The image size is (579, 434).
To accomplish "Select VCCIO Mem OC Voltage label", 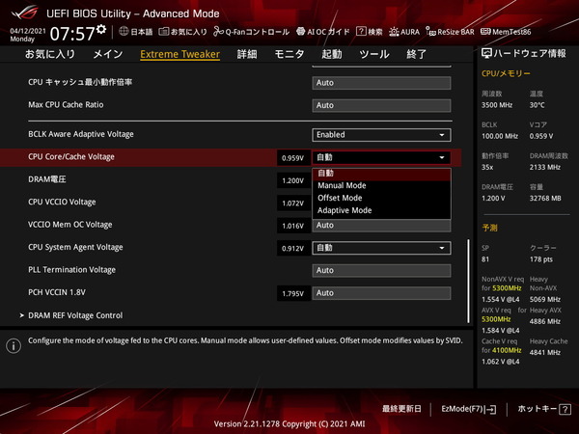I will [69, 225].
